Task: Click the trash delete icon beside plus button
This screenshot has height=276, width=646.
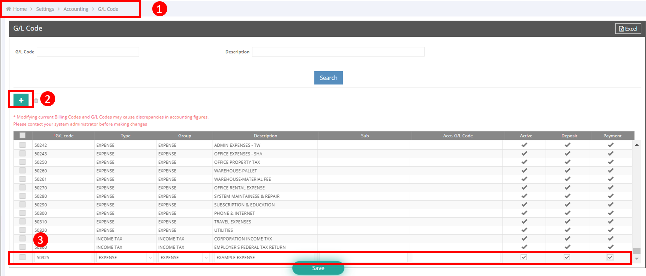Action: [36, 101]
